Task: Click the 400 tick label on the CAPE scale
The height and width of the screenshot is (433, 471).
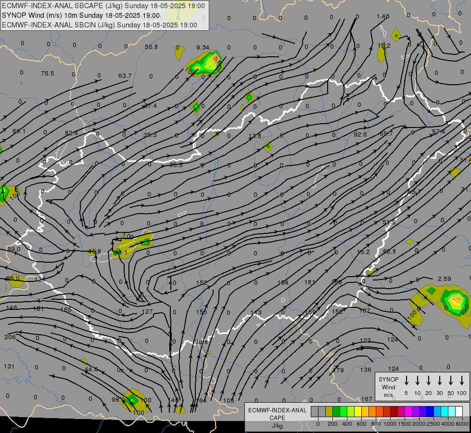Action: coord(347,424)
